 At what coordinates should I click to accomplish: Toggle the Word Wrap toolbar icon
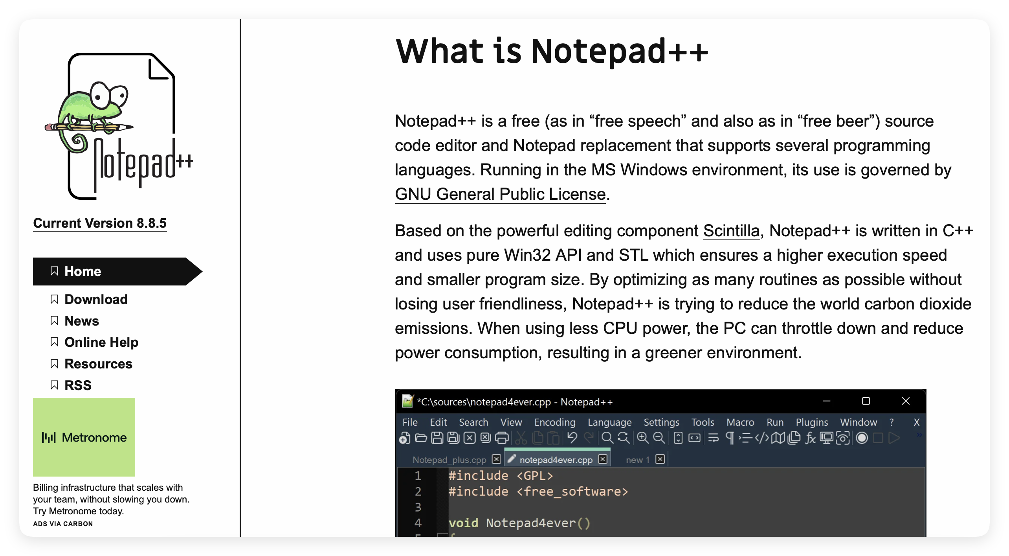(x=714, y=438)
